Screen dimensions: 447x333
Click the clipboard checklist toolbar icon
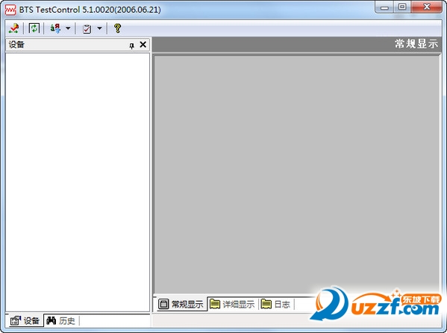pyautogui.click(x=87, y=28)
